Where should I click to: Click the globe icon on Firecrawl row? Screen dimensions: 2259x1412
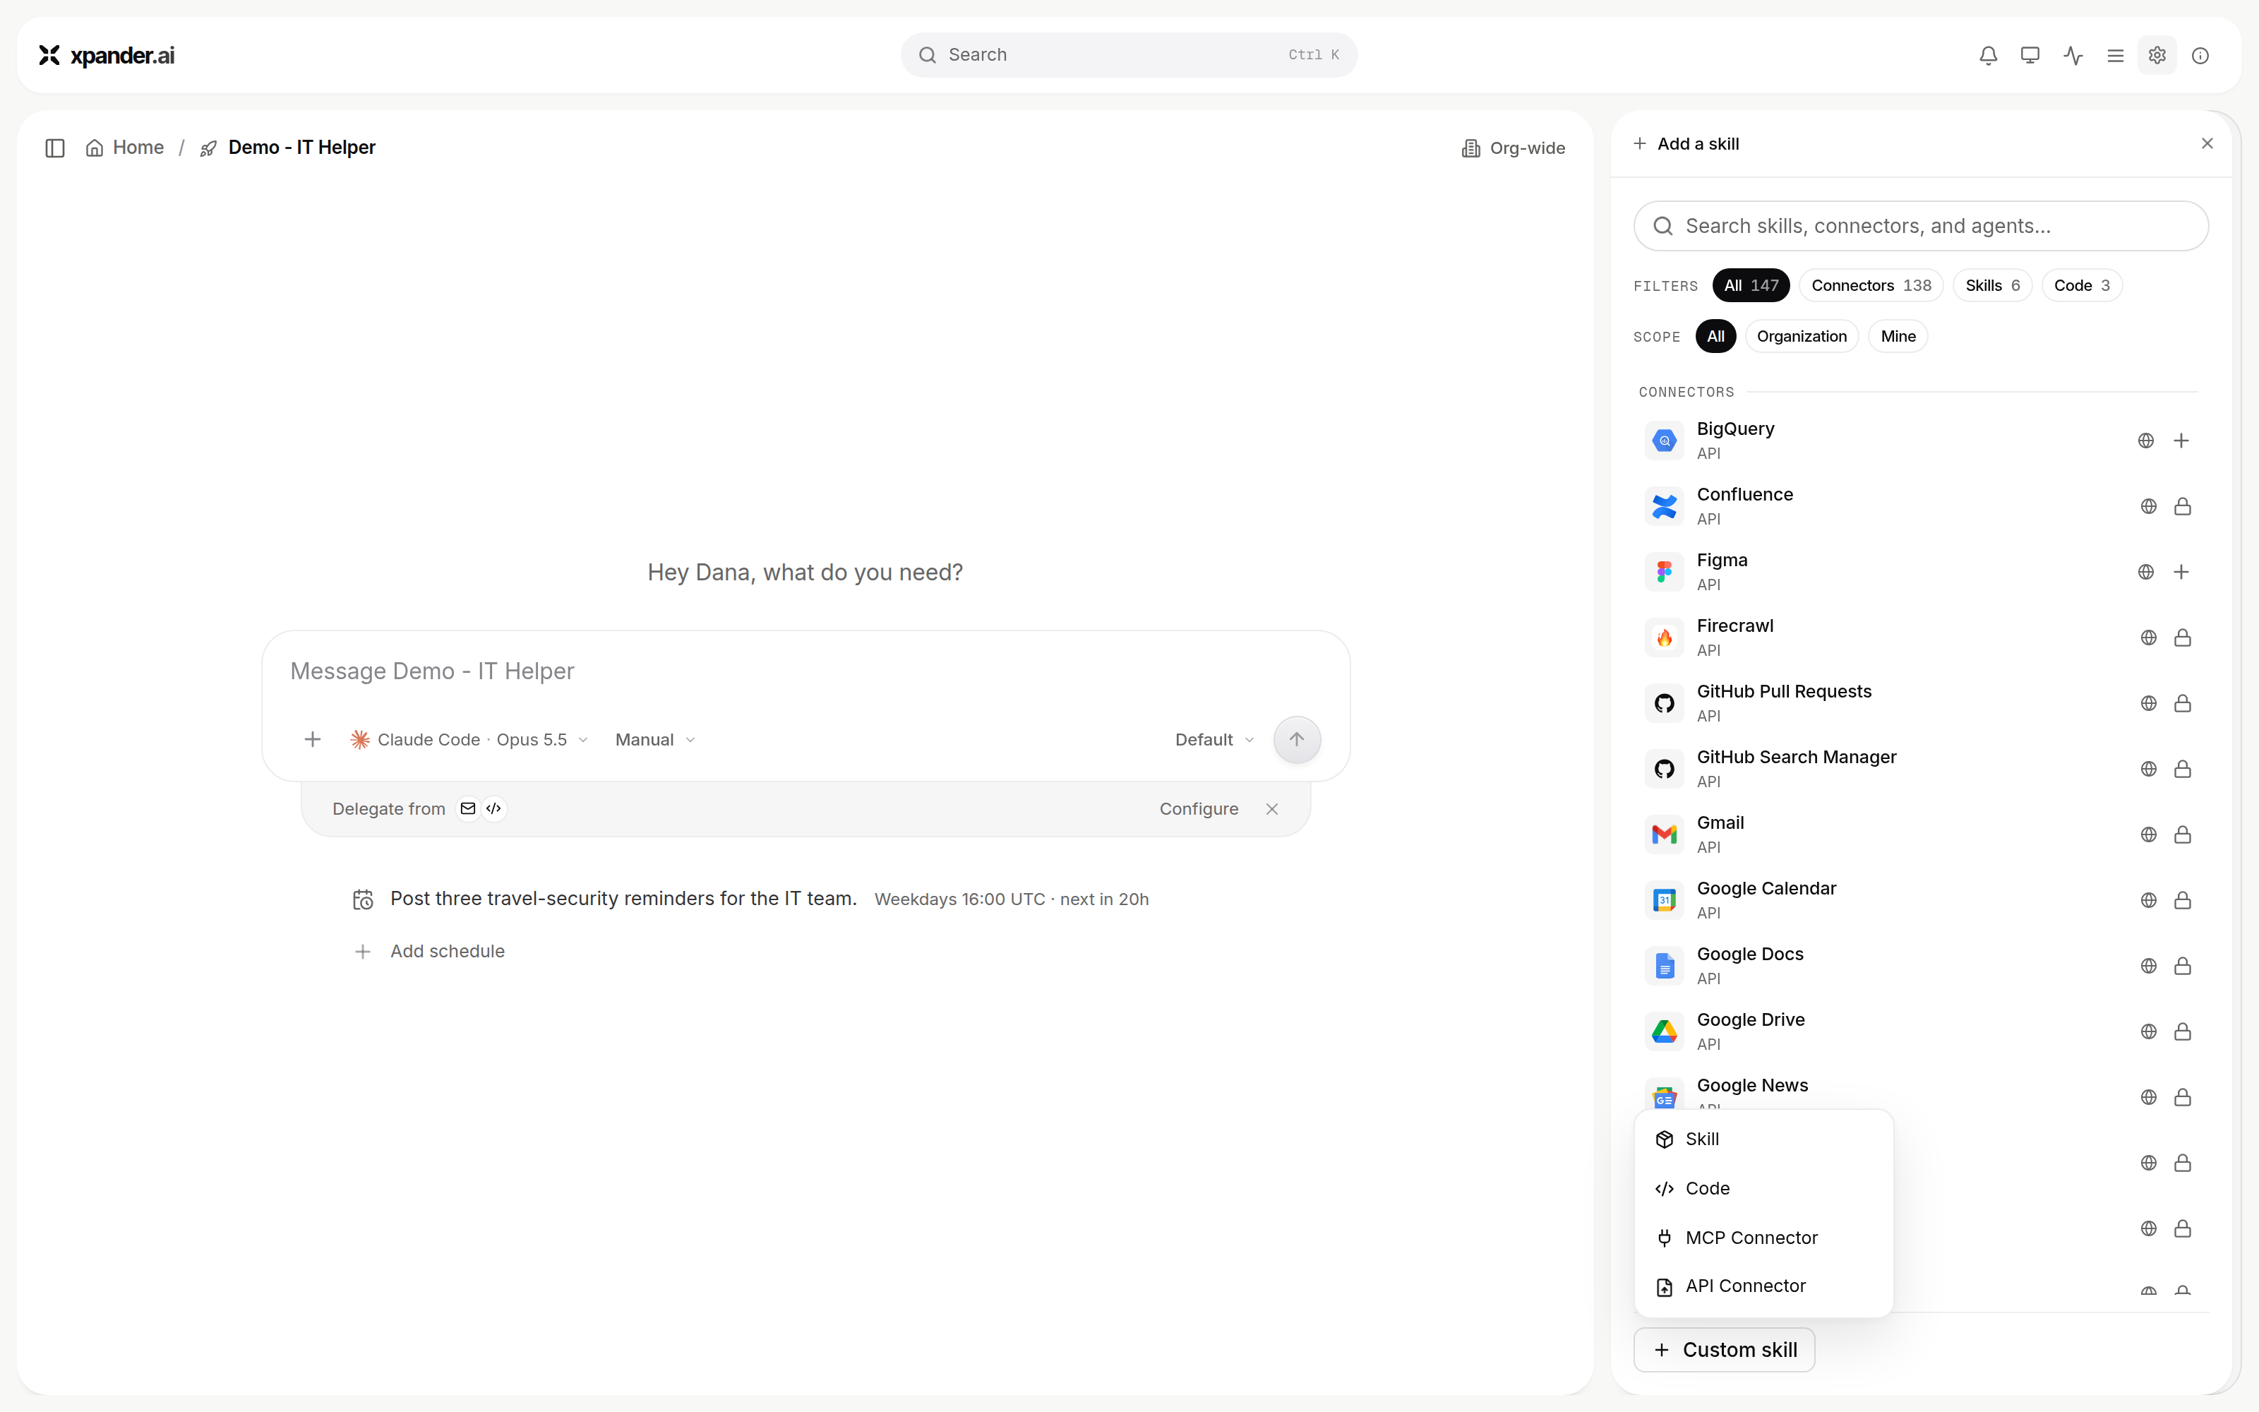(x=2149, y=638)
